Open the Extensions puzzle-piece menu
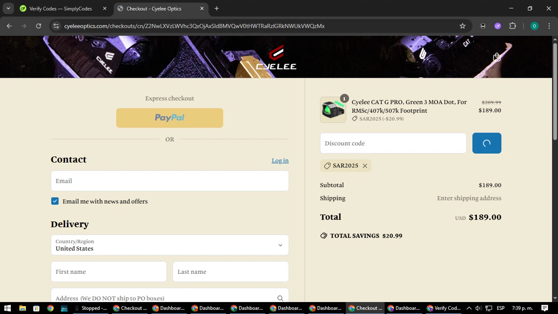The height and width of the screenshot is (314, 558). coord(513,26)
